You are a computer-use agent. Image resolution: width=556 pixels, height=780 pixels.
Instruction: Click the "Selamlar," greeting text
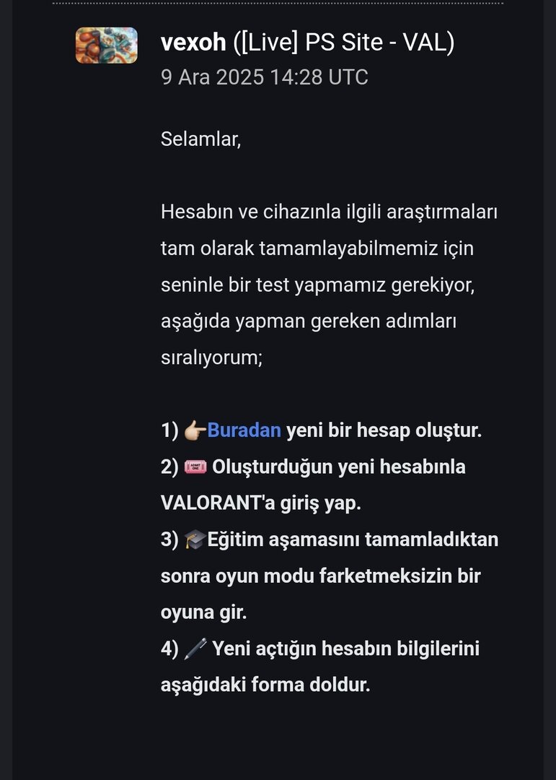click(x=200, y=139)
